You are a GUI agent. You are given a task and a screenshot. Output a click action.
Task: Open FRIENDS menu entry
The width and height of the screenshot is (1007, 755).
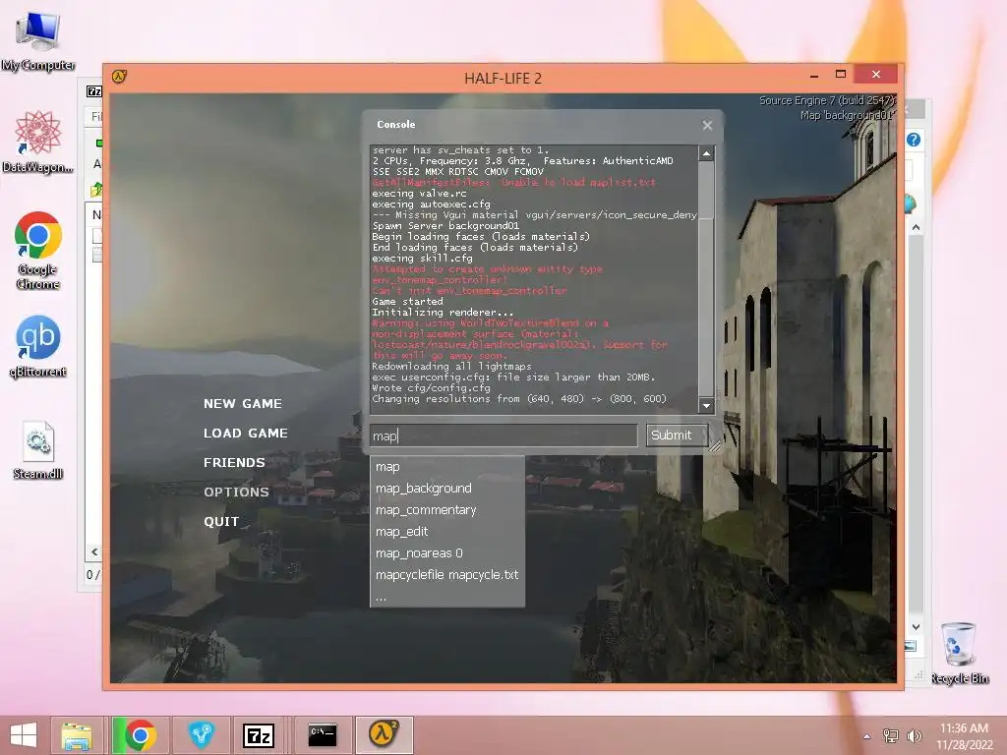pos(234,463)
